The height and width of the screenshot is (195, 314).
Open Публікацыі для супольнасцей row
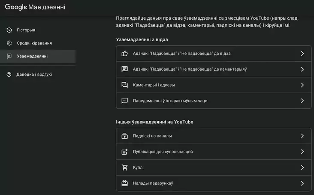click(163, 152)
